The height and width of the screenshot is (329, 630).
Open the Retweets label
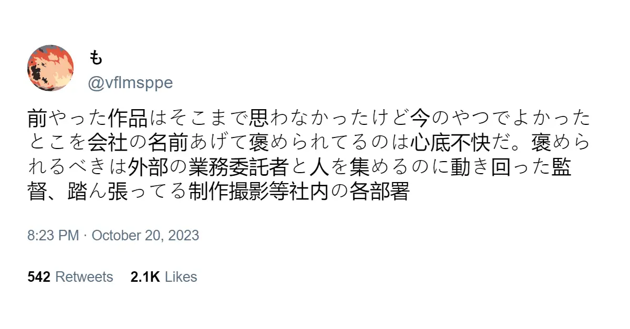(x=84, y=277)
